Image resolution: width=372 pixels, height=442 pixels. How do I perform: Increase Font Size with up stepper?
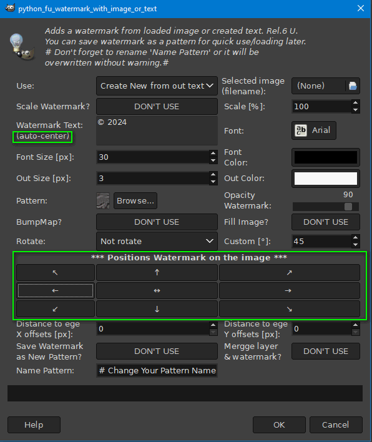pyautogui.click(x=213, y=154)
